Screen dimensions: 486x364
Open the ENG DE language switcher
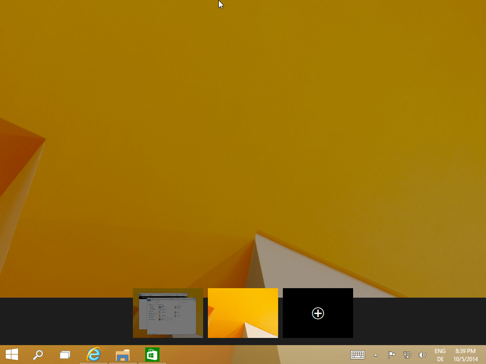[440, 355]
